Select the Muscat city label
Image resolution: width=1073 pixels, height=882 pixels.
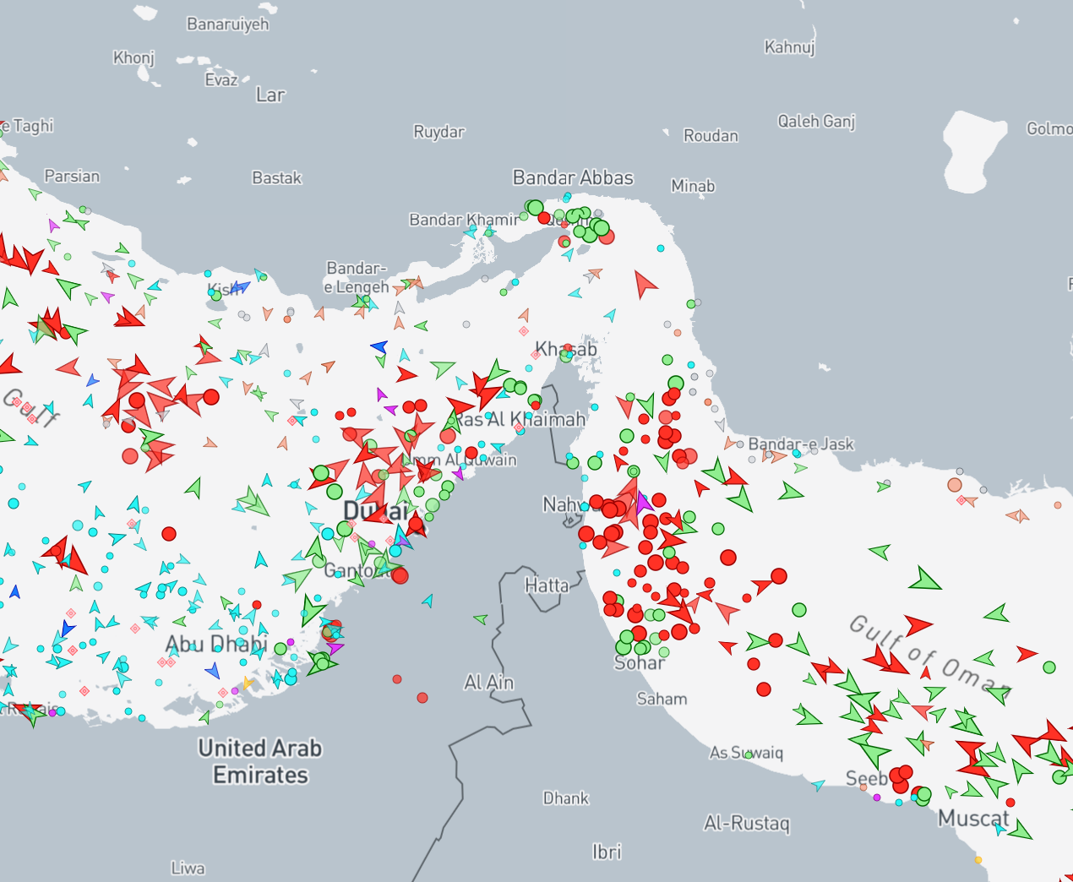tap(973, 819)
